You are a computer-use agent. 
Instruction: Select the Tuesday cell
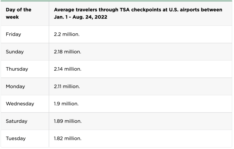15,138
